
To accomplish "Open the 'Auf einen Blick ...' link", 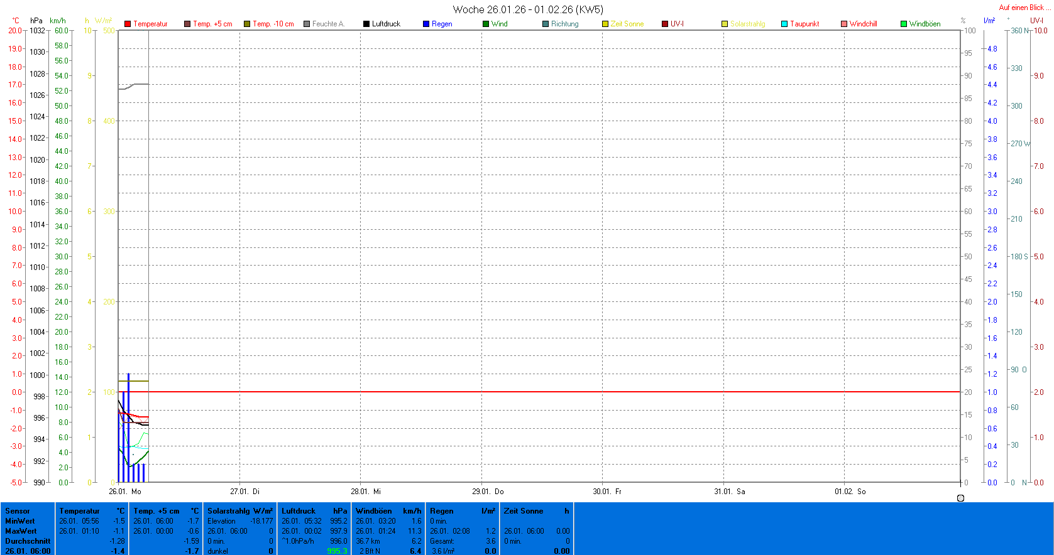I will pos(1024,8).
